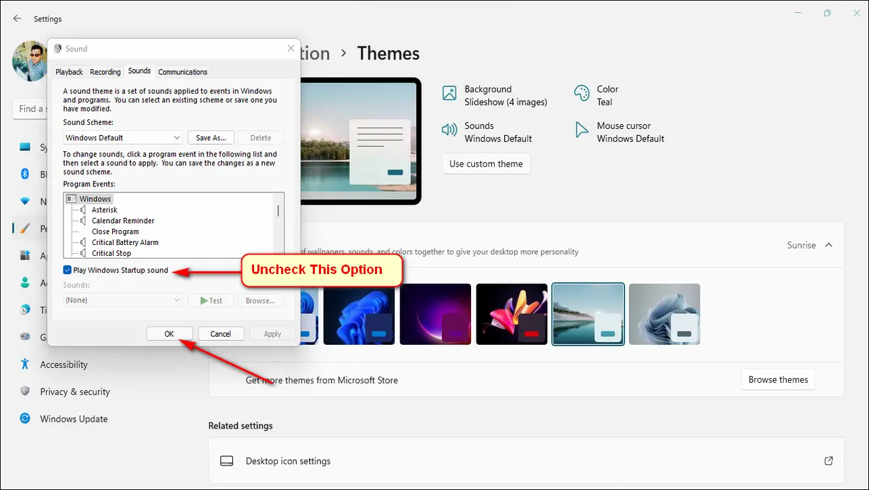Select the Sunrise lake theme thumbnail
The width and height of the screenshot is (869, 490).
coord(588,314)
